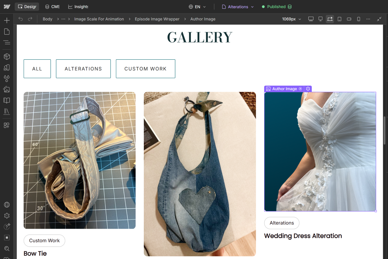388x259 pixels.
Task: Select the bow tie photo
Action: tap(79, 160)
